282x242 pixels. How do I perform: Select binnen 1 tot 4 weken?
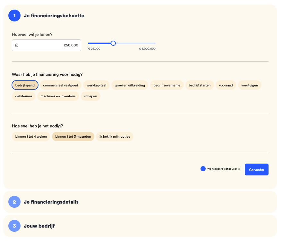(31, 136)
